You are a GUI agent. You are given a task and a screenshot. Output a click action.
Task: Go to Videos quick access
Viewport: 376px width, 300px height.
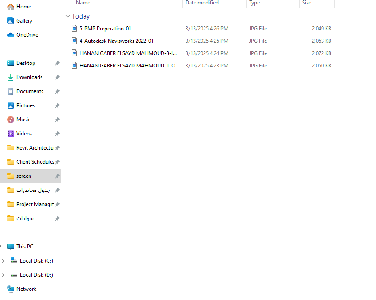point(24,134)
